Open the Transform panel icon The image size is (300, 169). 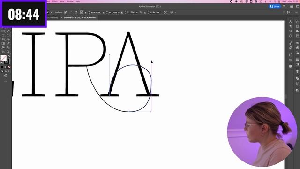click(x=297, y=26)
